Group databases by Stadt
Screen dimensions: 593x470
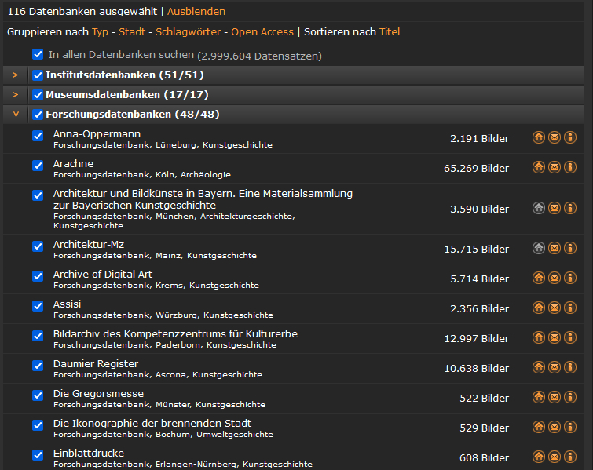pos(132,31)
